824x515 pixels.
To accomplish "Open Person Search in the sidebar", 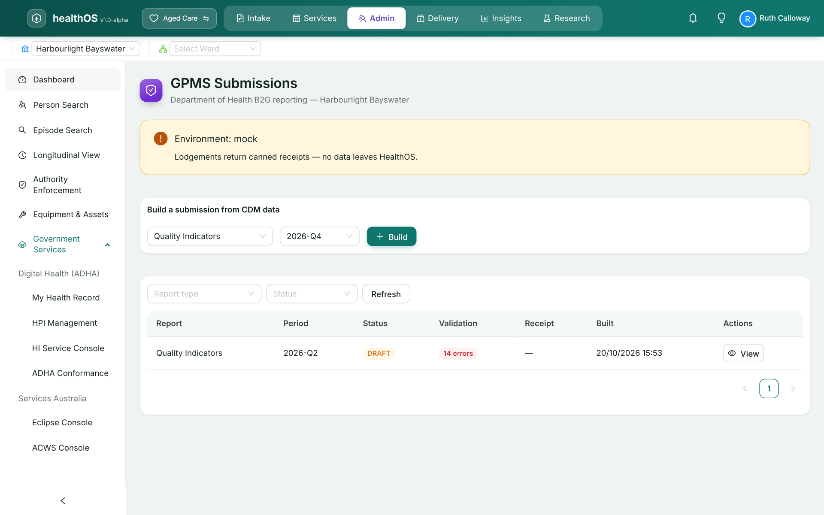I will pyautogui.click(x=63, y=105).
